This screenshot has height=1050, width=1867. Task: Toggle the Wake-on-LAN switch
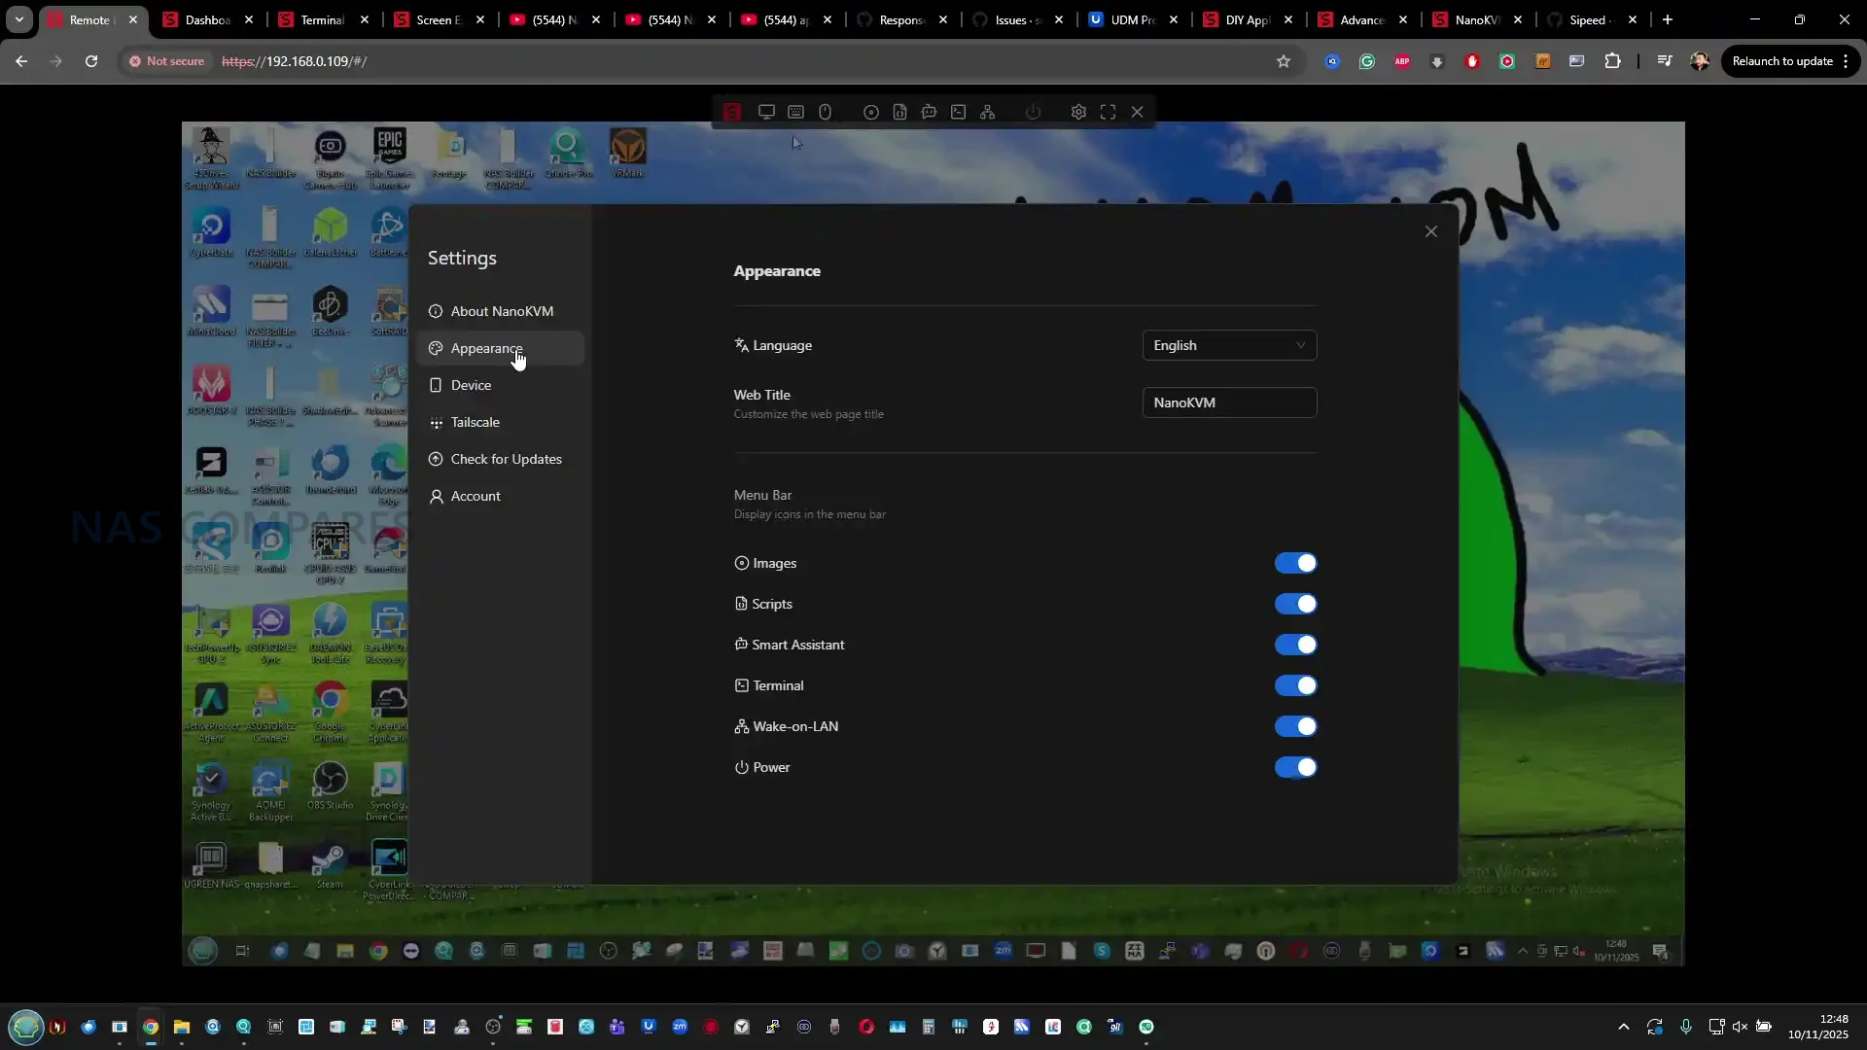pyautogui.click(x=1295, y=726)
